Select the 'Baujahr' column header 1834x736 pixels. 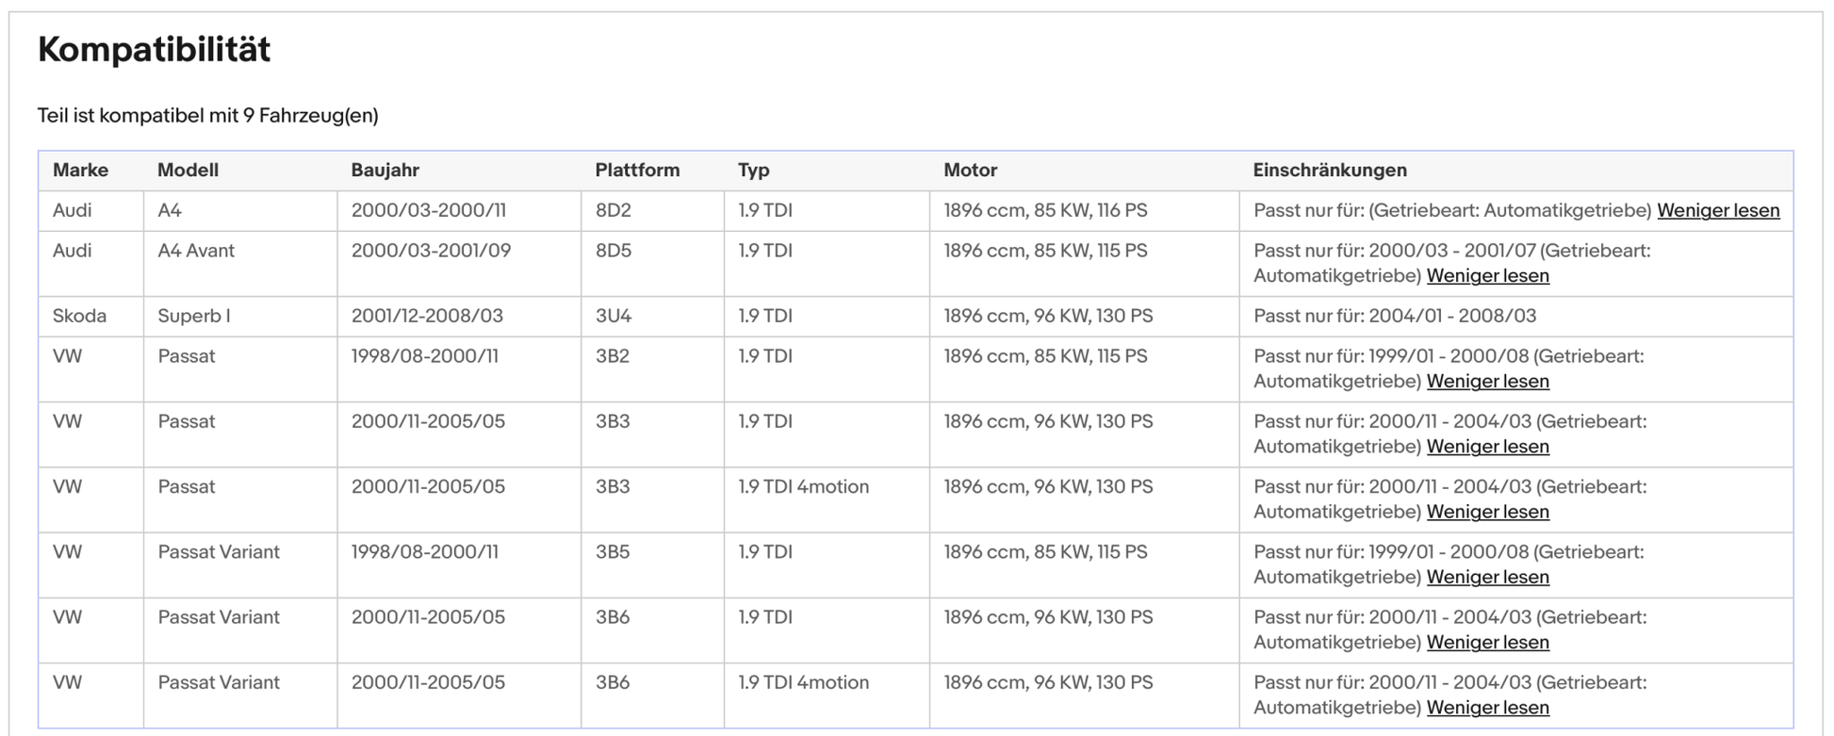[x=385, y=171]
